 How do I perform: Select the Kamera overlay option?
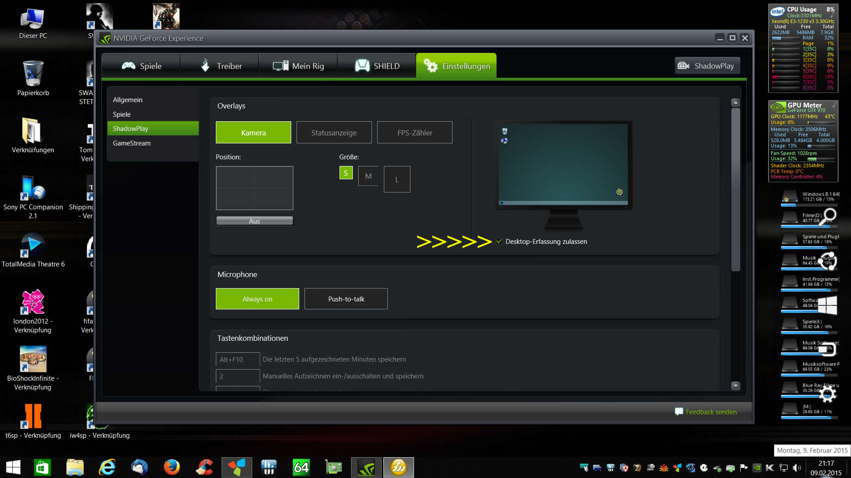click(254, 132)
